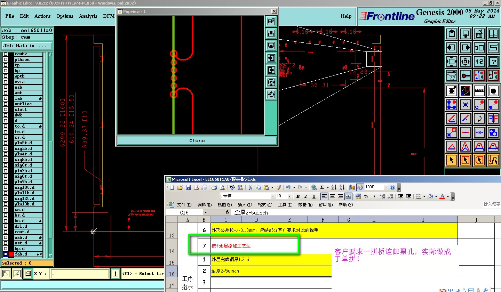Click the wrench and palette display options icon

tap(452, 75)
